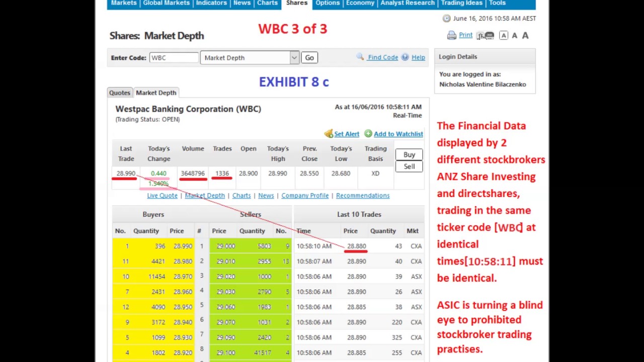Screen dimensions: 644x362
Task: Switch to the Quotes tab
Action: (120, 93)
